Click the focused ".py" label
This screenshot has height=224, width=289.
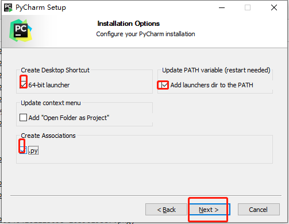(33, 150)
